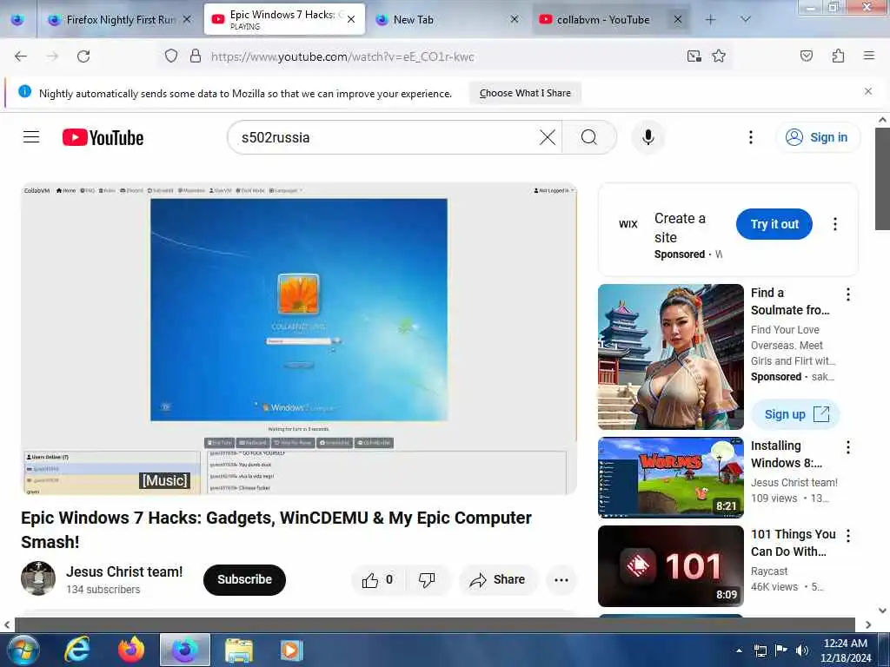The width and height of the screenshot is (890, 667).
Task: Dismiss the Nightly data notification bar
Action: (868, 91)
